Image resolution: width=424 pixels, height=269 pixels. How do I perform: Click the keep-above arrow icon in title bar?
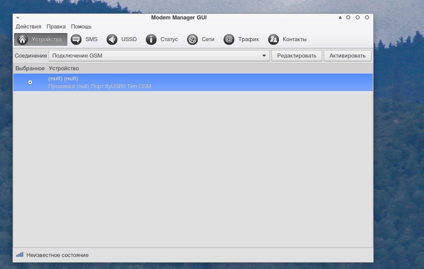[340, 18]
